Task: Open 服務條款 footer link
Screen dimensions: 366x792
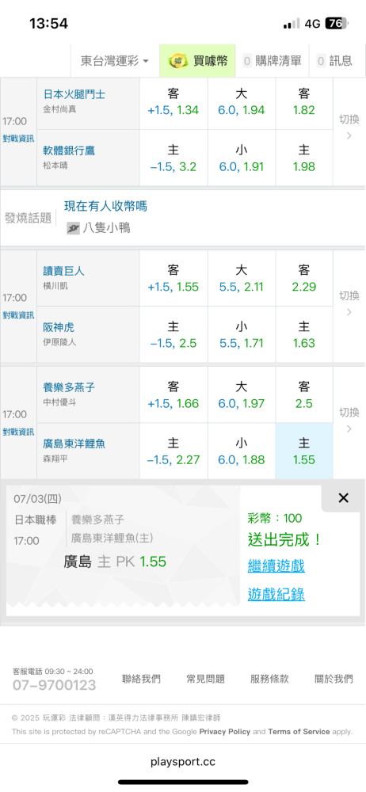Action: (x=269, y=679)
